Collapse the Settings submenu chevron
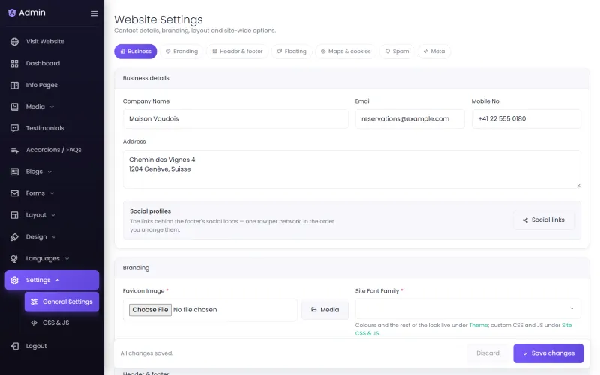Viewport: 600px width, 375px height. [x=58, y=280]
